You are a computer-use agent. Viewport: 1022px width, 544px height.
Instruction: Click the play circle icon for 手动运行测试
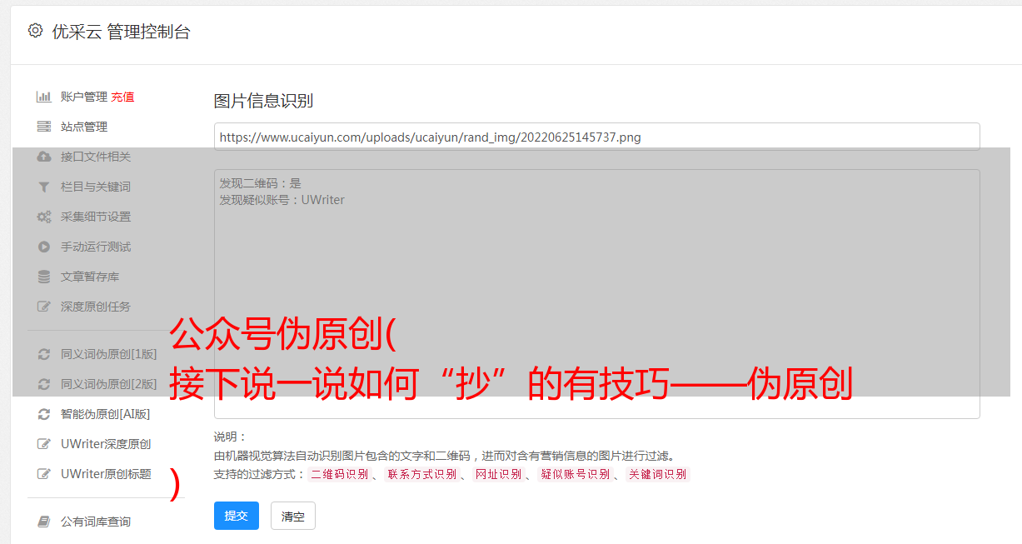[x=44, y=247]
